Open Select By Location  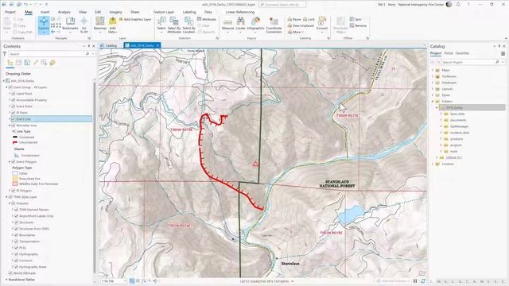(x=188, y=25)
